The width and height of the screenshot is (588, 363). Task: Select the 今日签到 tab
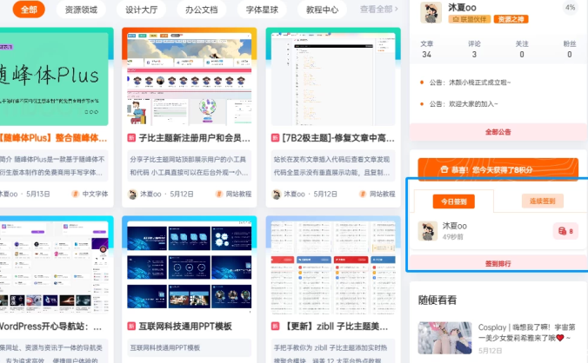(x=454, y=201)
